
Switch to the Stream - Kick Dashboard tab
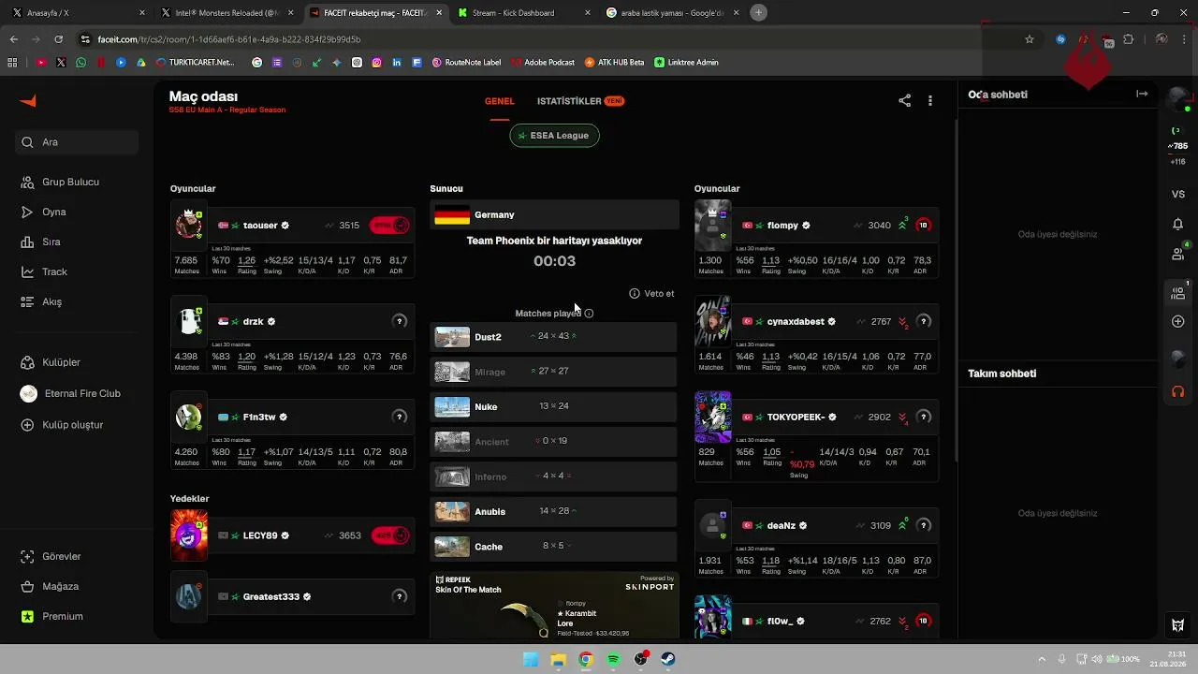(526, 13)
